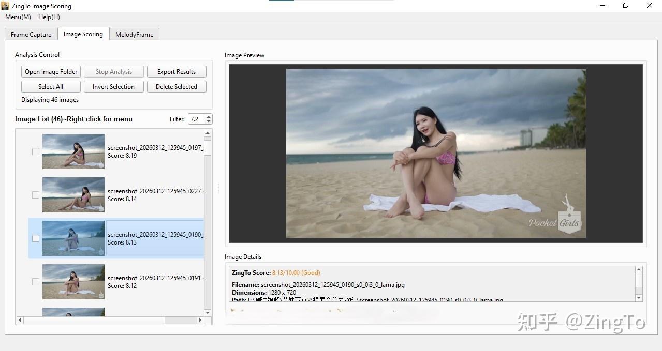Click the Filename line in Image Details
The image size is (662, 351).
pyautogui.click(x=318, y=285)
